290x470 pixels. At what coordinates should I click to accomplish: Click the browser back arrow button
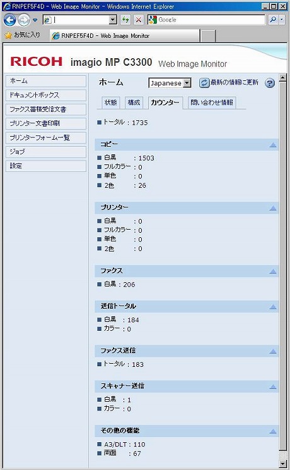click(10, 20)
